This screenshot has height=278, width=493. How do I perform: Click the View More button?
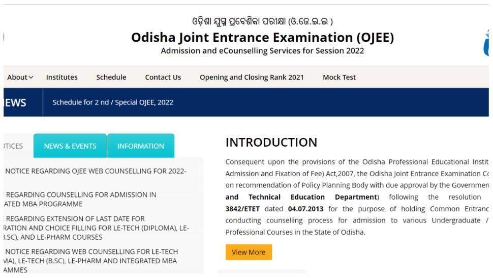click(x=249, y=252)
